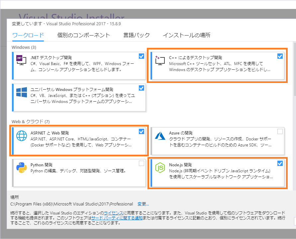Enable the Azure の開発 workload
The width and height of the screenshot is (296, 239).
(x=279, y=131)
